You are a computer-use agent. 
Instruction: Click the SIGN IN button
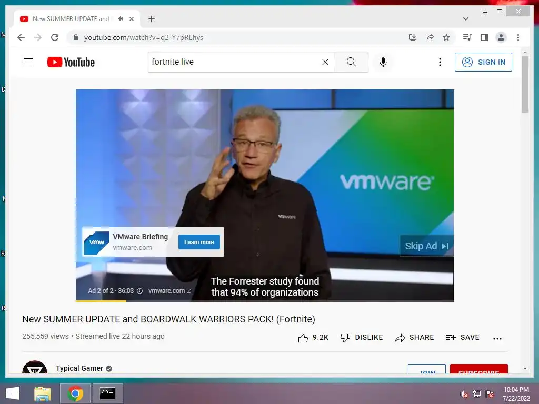pyautogui.click(x=483, y=62)
